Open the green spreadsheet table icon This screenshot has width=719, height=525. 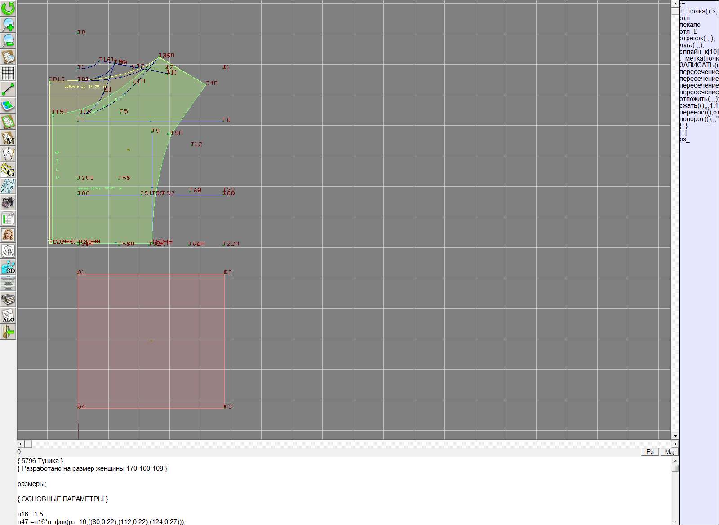click(8, 219)
